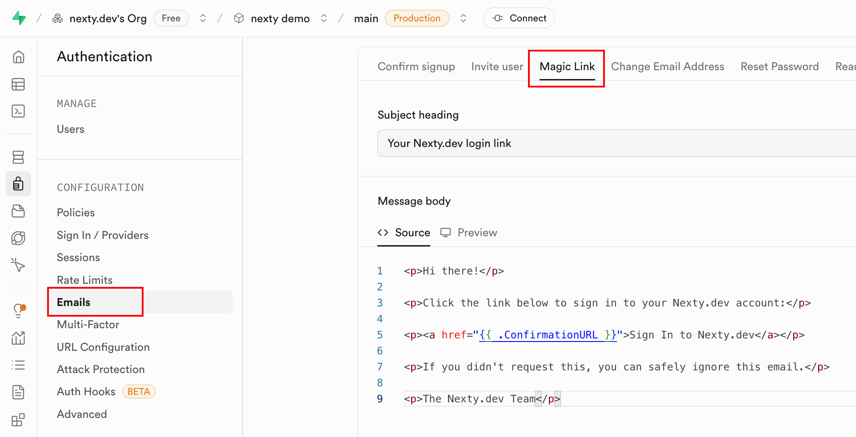The image size is (856, 437).
Task: Select the Authentication lock sidebar icon
Action: tap(18, 183)
